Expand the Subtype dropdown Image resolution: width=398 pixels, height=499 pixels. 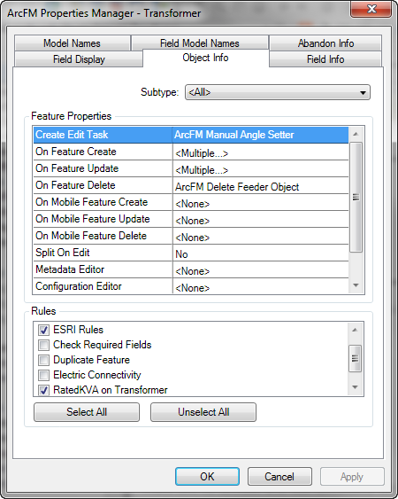278,92
